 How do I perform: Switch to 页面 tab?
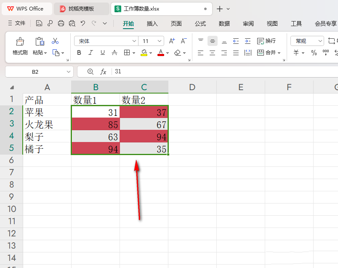176,24
